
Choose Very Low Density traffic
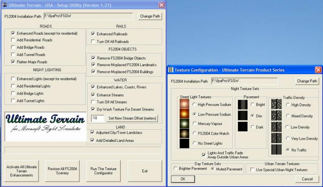click(288, 139)
